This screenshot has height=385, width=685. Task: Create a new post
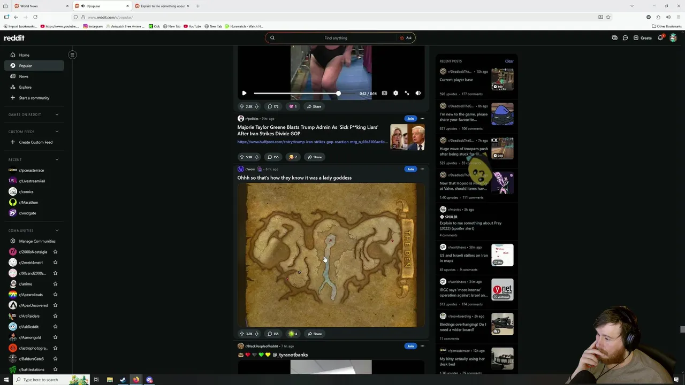pos(643,38)
